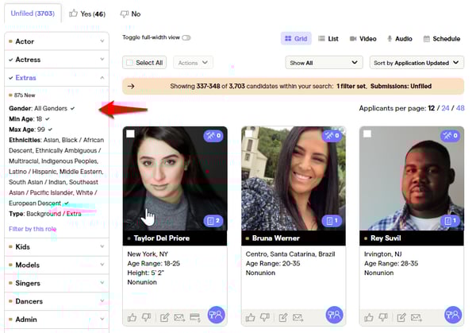Viewport: 476px width, 333px height.
Task: Select Grid view
Action: 296,39
